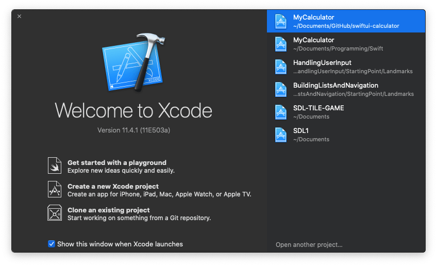Select MyCalculator at ~/Documents/GitHub/swiftui-calculator

[346, 21]
